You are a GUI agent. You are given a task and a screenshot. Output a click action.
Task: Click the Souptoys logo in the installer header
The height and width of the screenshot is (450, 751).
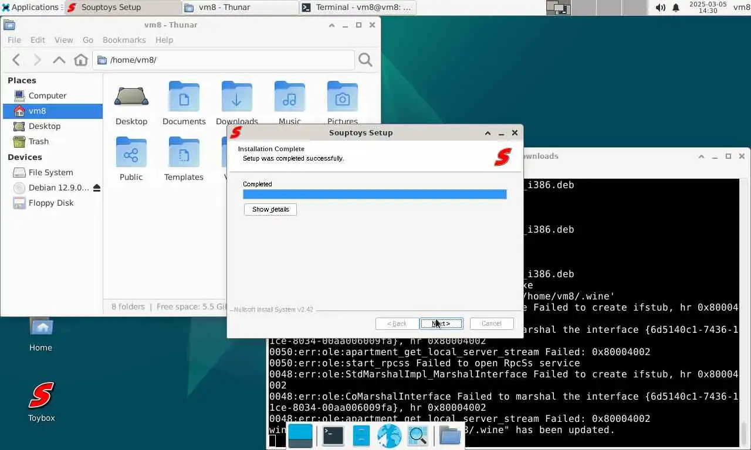[x=503, y=156]
